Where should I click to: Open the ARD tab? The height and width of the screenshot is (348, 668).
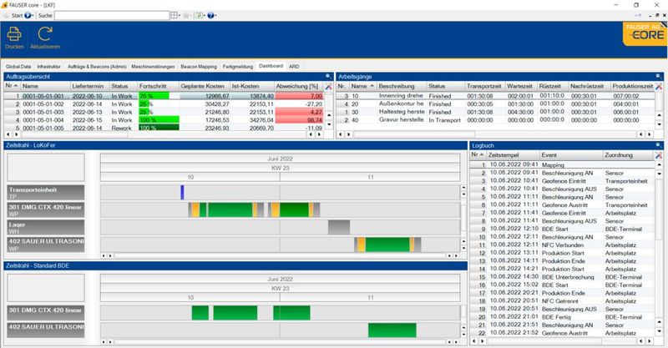(x=294, y=67)
